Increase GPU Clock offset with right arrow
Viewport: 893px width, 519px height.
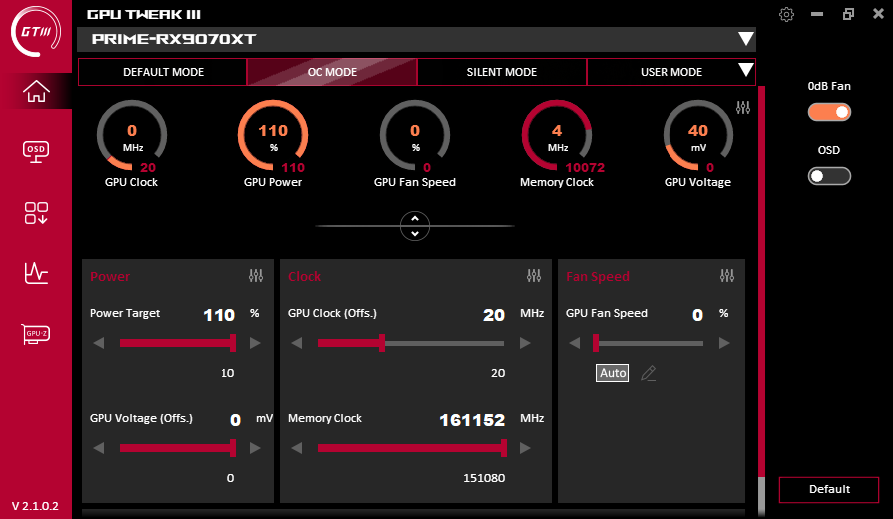(523, 343)
